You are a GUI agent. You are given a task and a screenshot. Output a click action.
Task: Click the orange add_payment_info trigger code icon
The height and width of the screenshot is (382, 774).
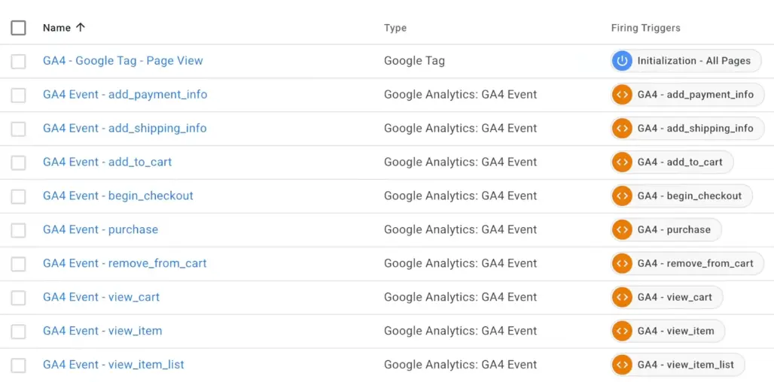coord(622,95)
